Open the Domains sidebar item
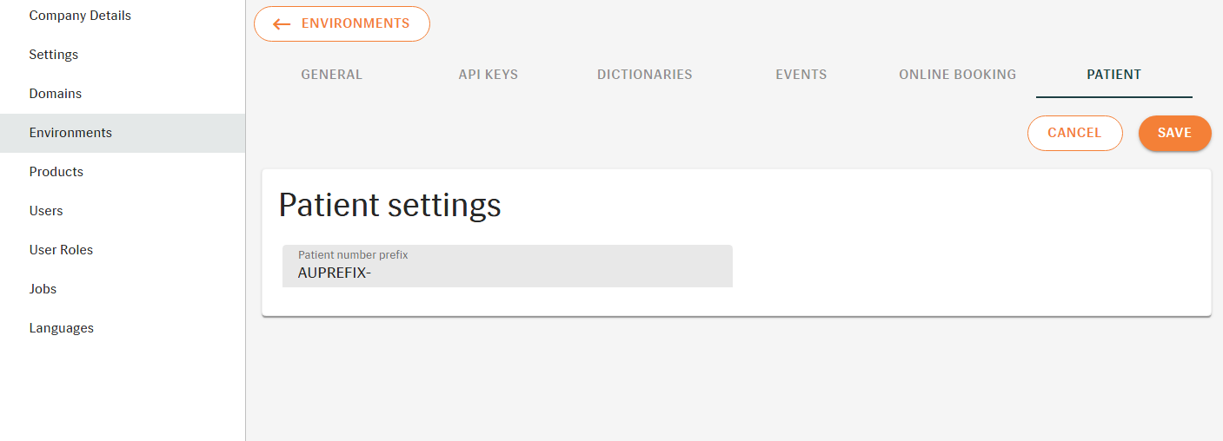This screenshot has width=1223, height=441. pos(56,94)
